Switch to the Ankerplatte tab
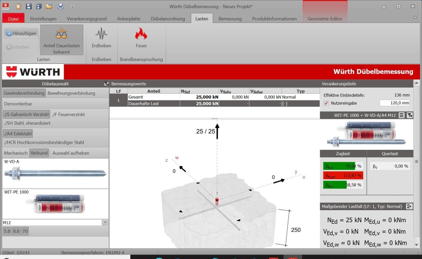Screen dimensions: 422x259 click(129, 19)
